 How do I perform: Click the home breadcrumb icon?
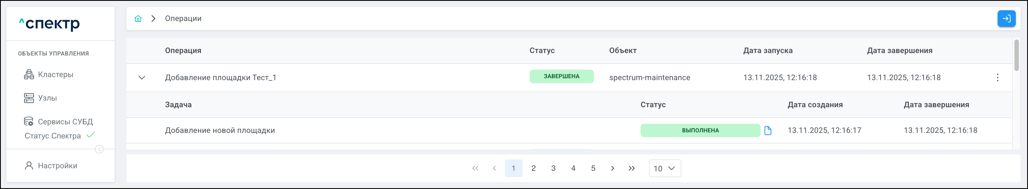coord(138,19)
